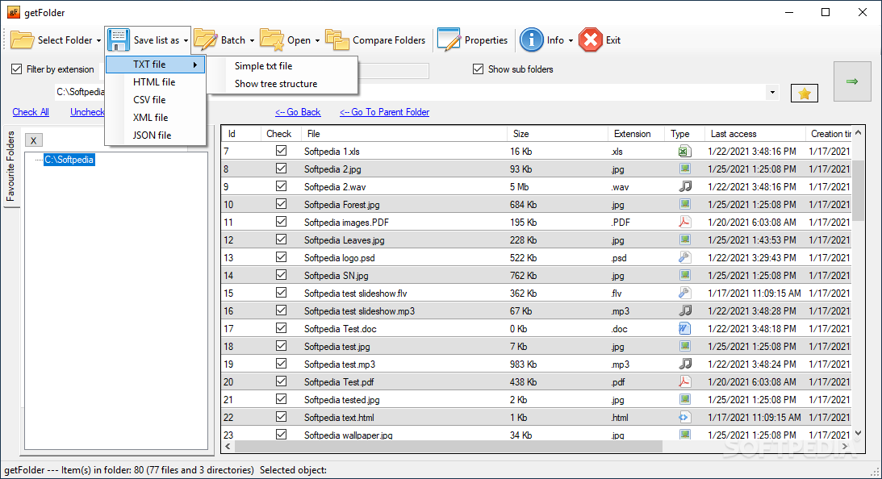
Task: Click the Check All link
Action: pos(31,112)
